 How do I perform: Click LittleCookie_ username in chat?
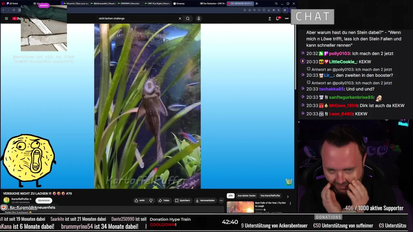click(343, 62)
